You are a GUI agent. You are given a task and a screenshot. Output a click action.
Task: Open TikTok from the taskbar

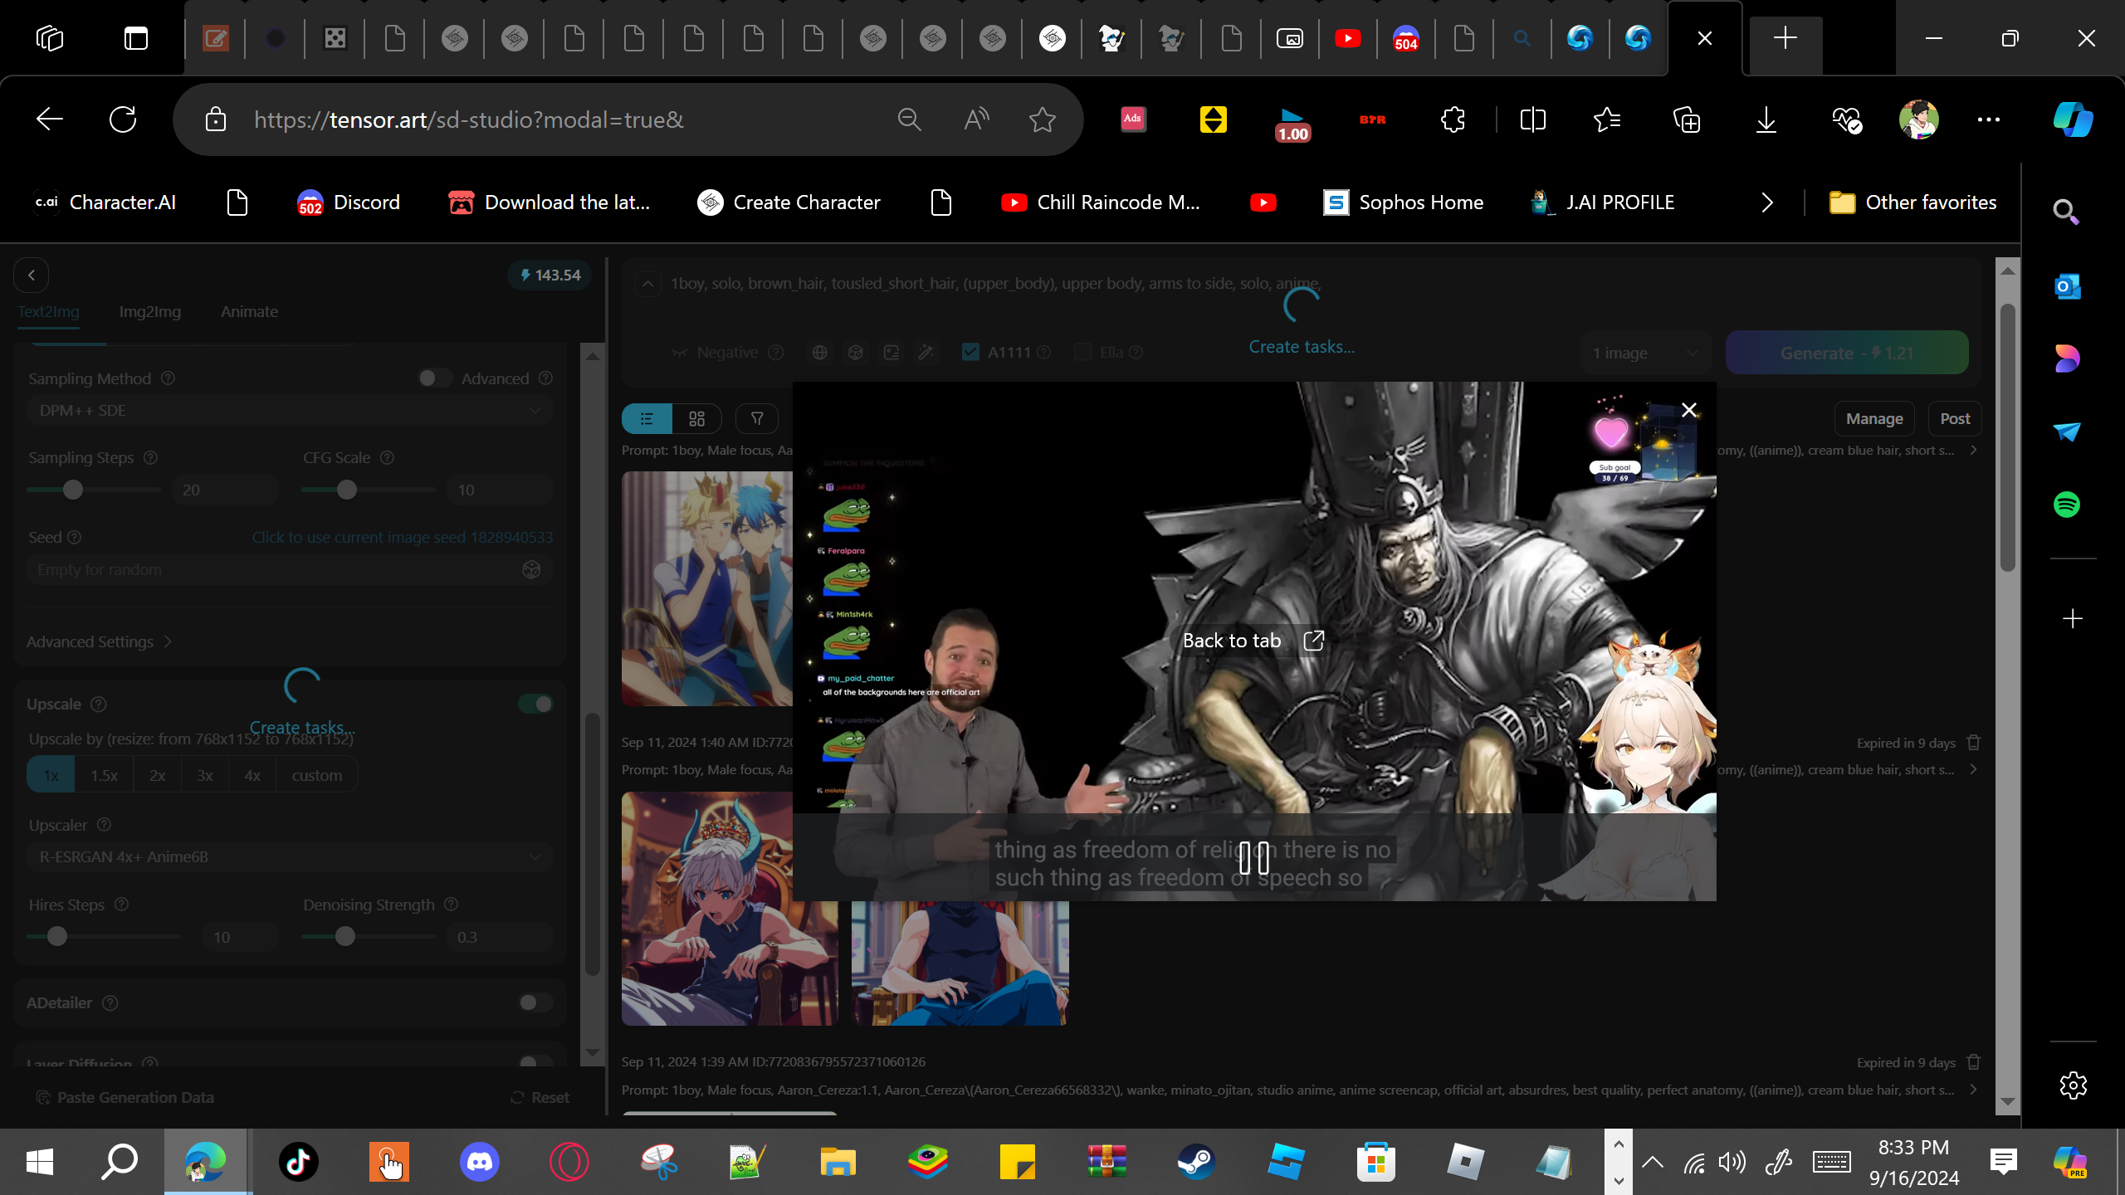click(299, 1162)
